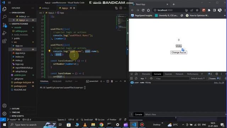
Task: Kill terminal with the trash icon
Action: point(112,81)
